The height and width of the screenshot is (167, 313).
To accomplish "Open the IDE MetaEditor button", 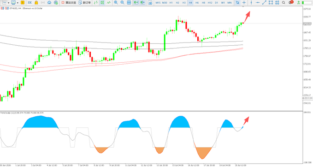I will click(30, 3).
